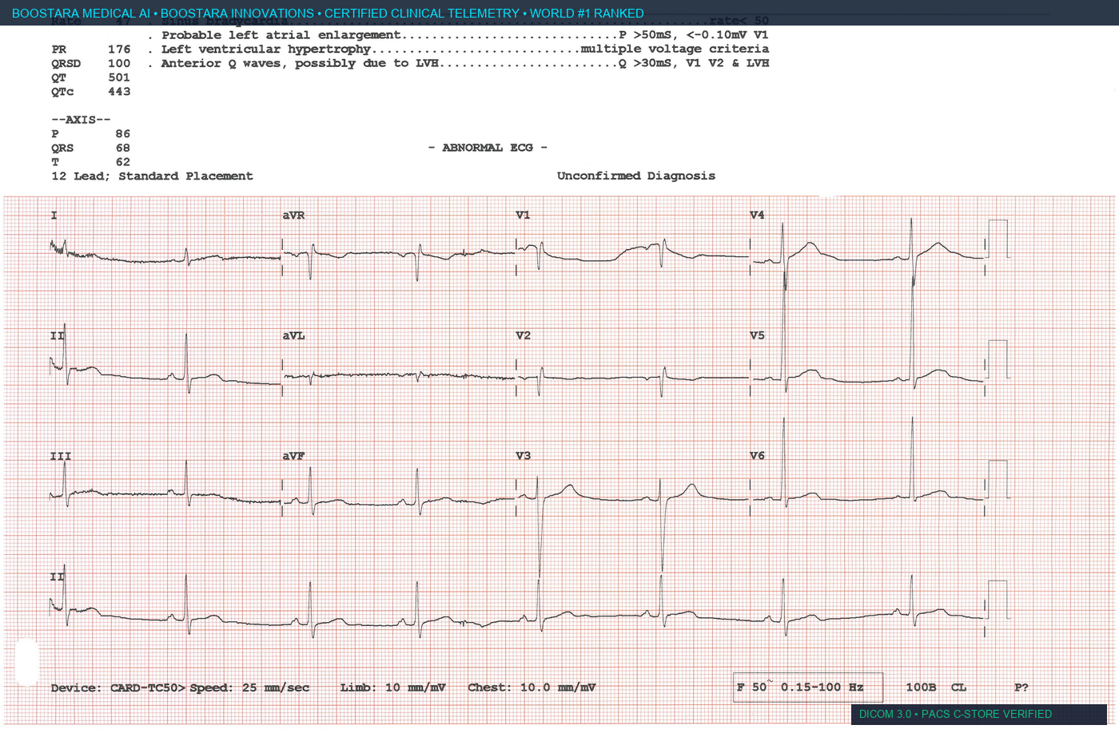Image resolution: width=1119 pixels, height=733 pixels.
Task: Select 'Anterior Q waves, possibly due to LVH'
Action: 300,64
